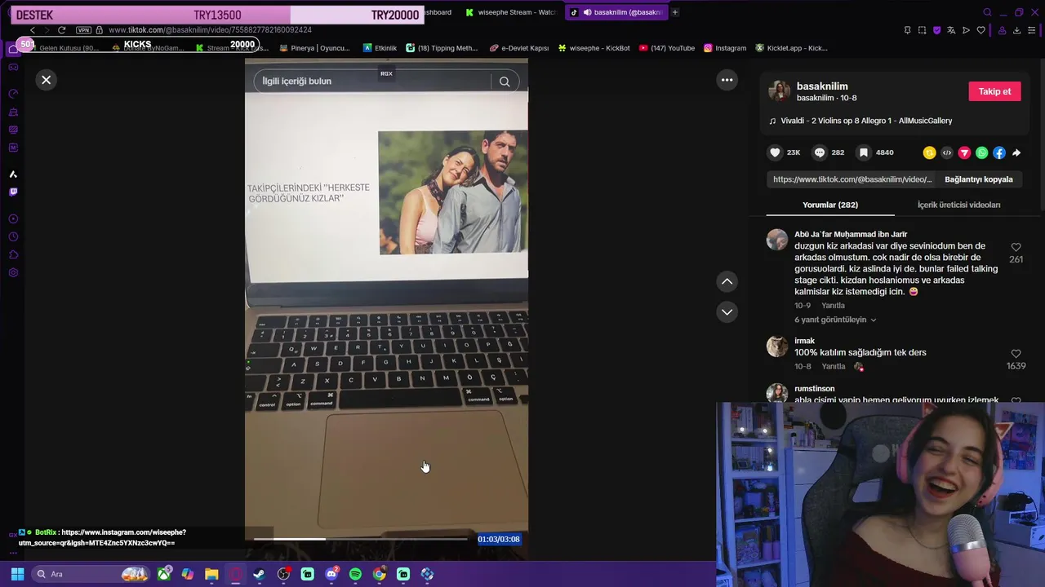Click the search magnifier in TikTok video
1045x587 pixels.
pos(505,82)
